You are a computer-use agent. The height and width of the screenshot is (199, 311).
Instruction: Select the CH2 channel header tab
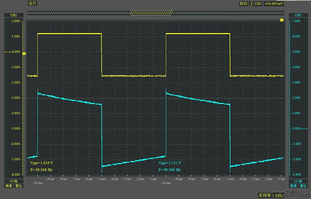(298, 15)
